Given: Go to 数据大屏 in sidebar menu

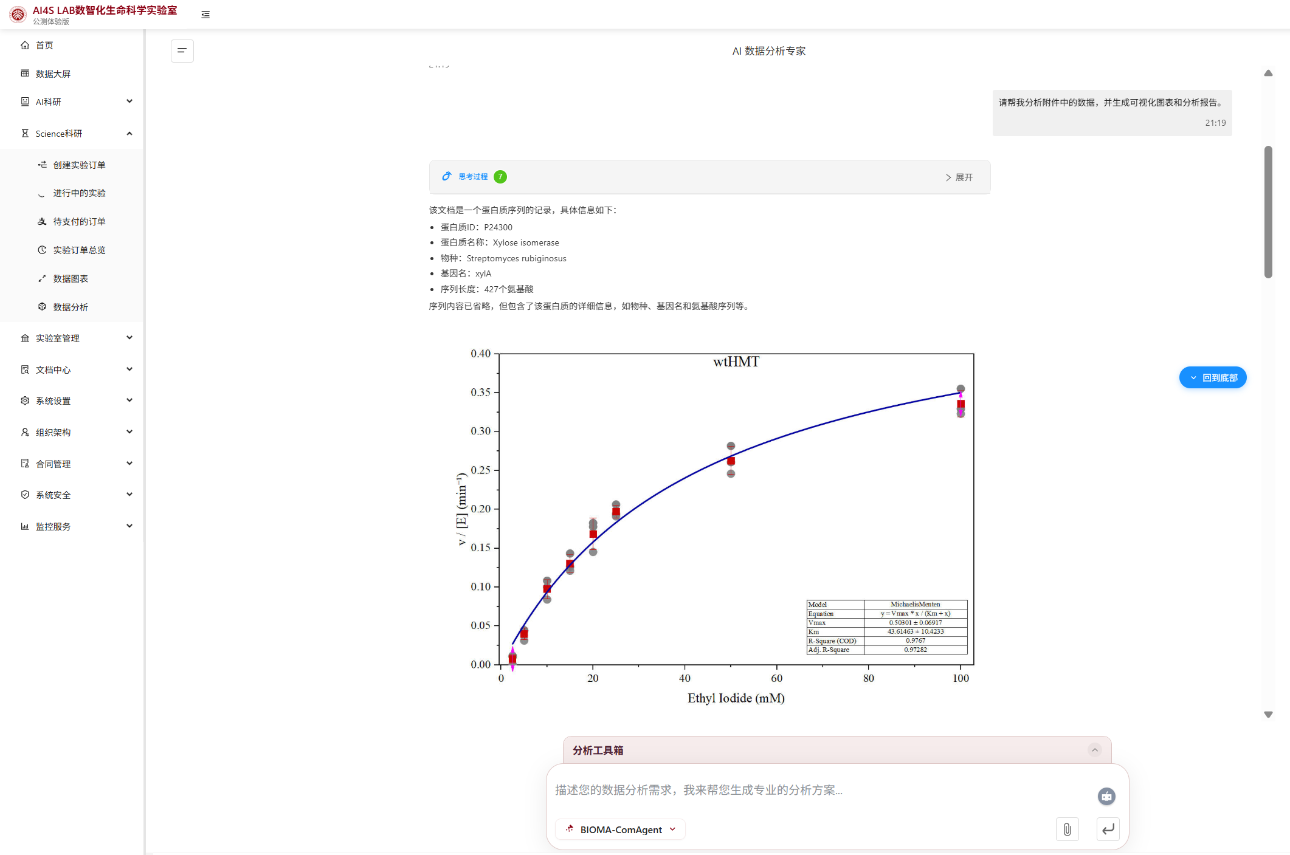Looking at the screenshot, I should click(x=52, y=74).
